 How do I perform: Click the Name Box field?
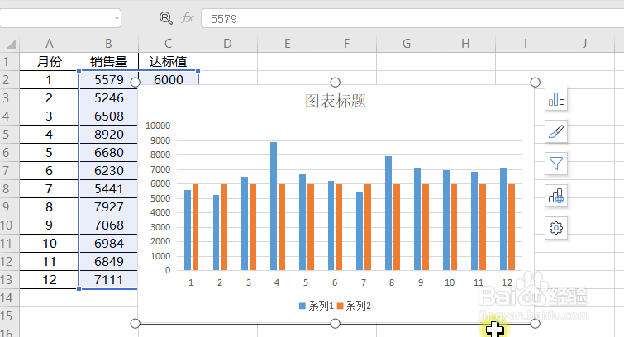point(56,18)
